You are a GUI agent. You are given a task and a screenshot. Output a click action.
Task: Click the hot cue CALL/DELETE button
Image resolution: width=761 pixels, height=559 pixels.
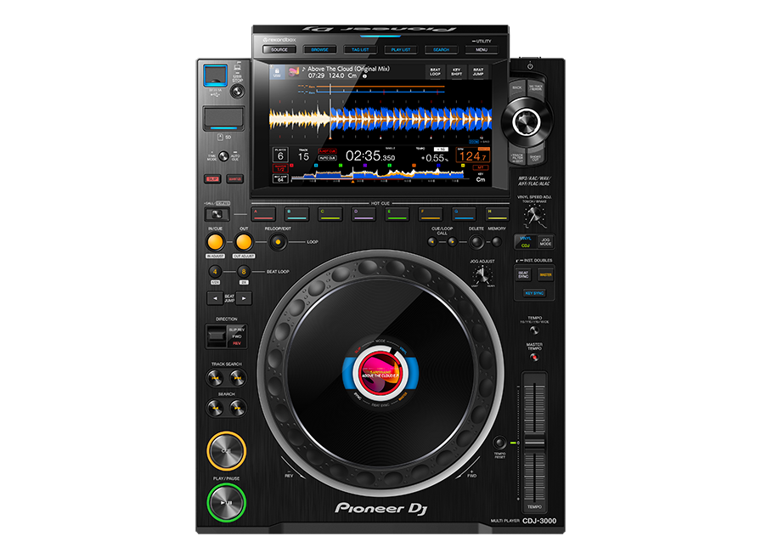[x=217, y=214]
